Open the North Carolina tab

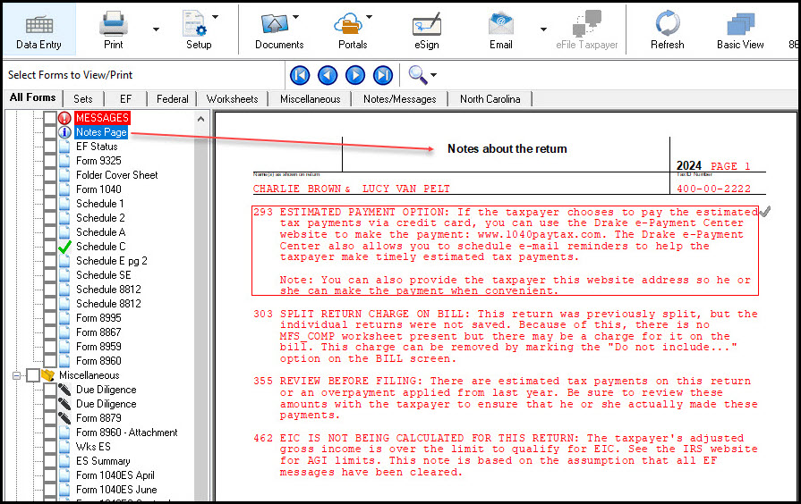click(490, 99)
